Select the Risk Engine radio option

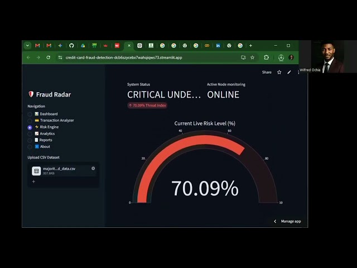tap(30, 127)
